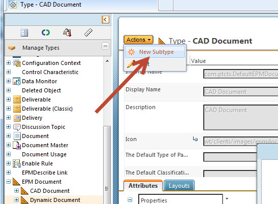Click the Configuration Context icon
The height and width of the screenshot is (204, 278).
tap(17, 63)
